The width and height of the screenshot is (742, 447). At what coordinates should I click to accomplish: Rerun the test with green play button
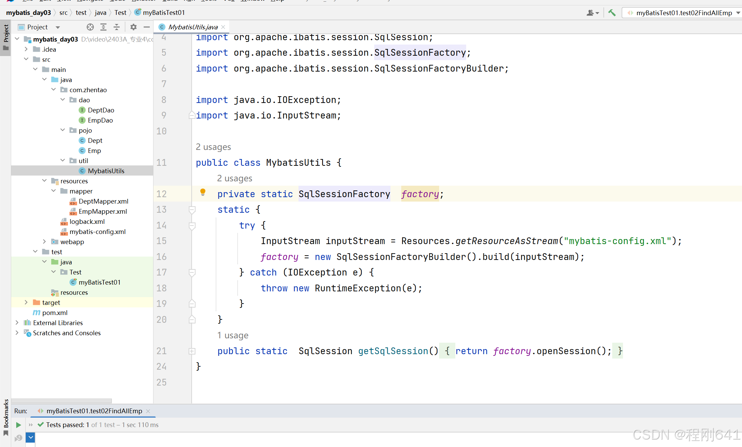click(x=19, y=425)
